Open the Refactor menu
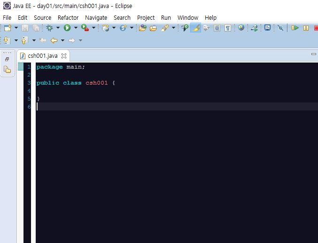The width and height of the screenshot is (318, 243). click(68, 18)
